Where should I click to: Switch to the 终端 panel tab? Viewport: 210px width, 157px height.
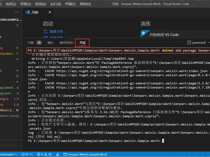[x=82, y=43]
